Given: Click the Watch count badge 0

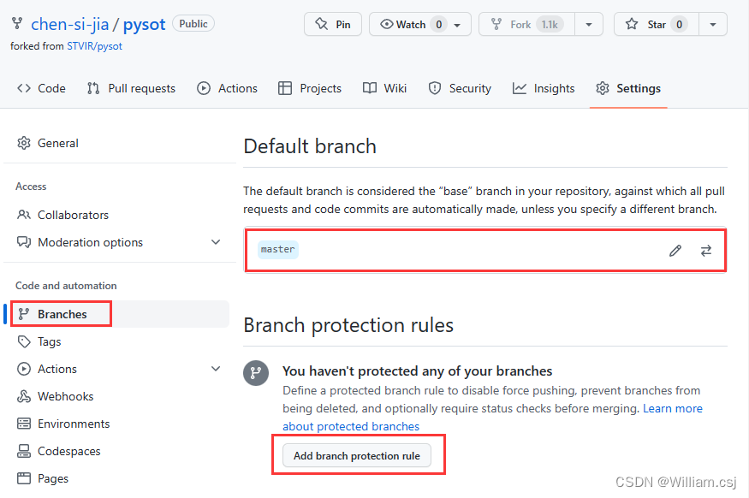Looking at the screenshot, I should pos(438,24).
